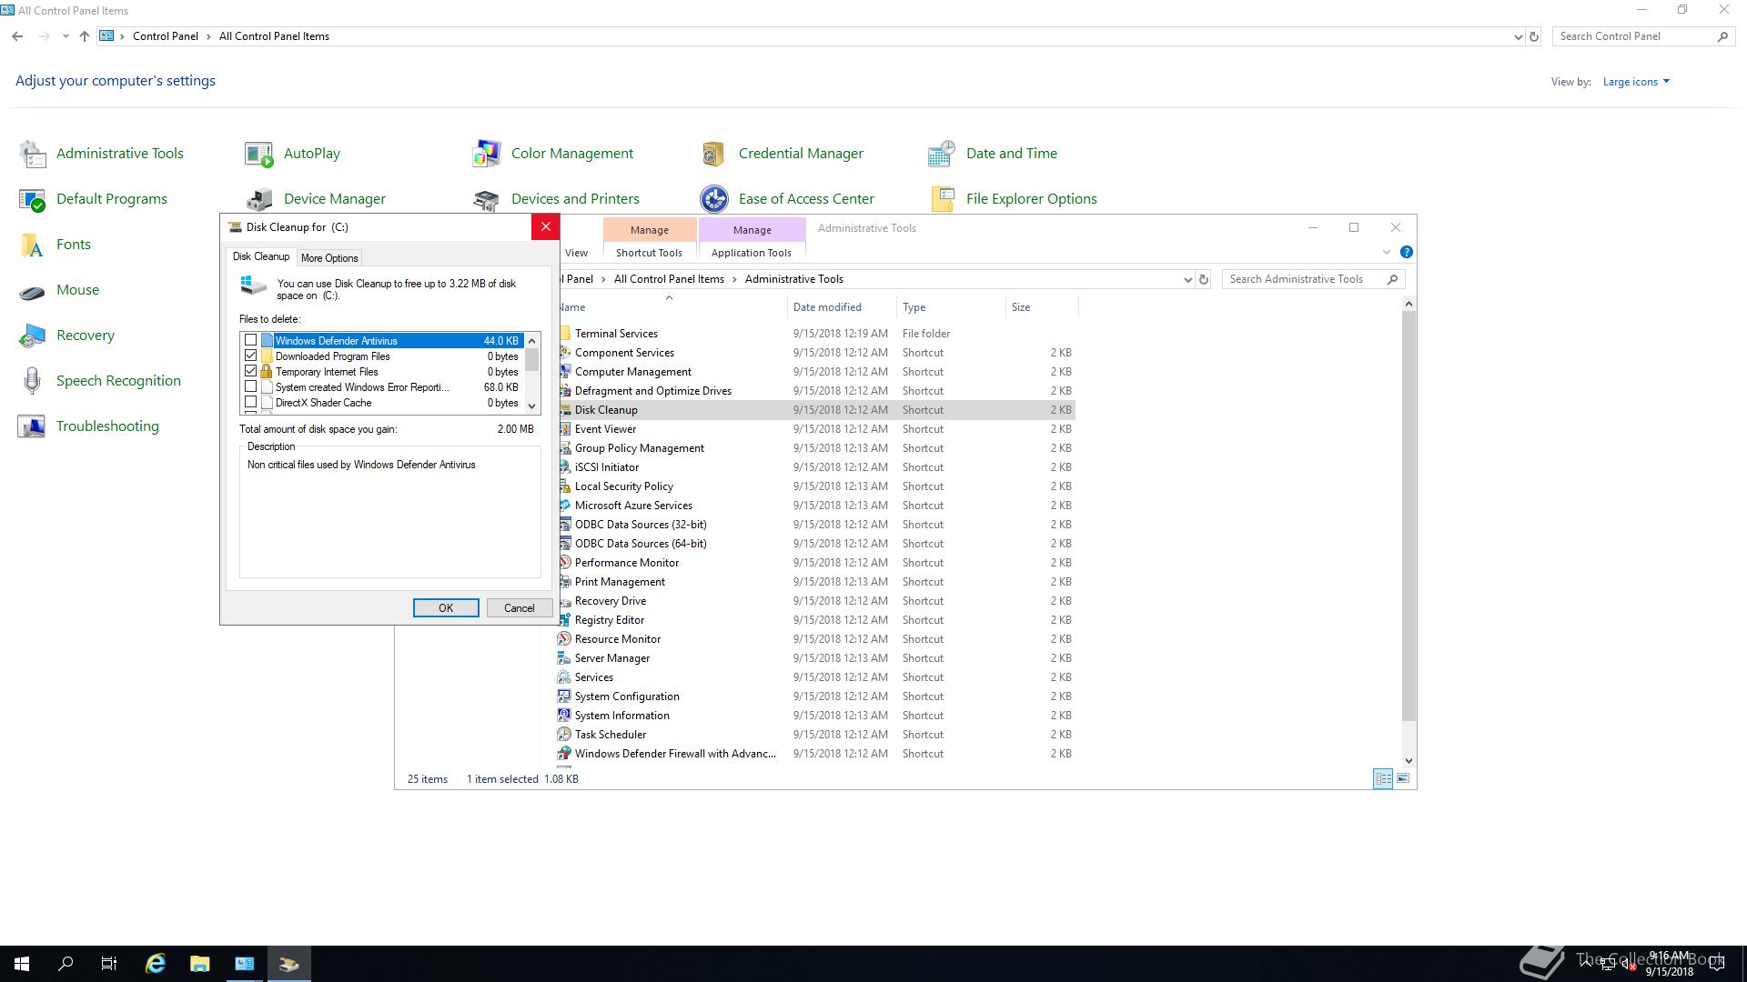The image size is (1747, 982).
Task: Check the Windows Defender Antivirus checkbox
Action: [x=251, y=341]
